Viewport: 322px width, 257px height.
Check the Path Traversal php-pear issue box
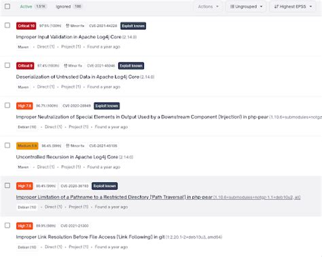[x=7, y=186]
